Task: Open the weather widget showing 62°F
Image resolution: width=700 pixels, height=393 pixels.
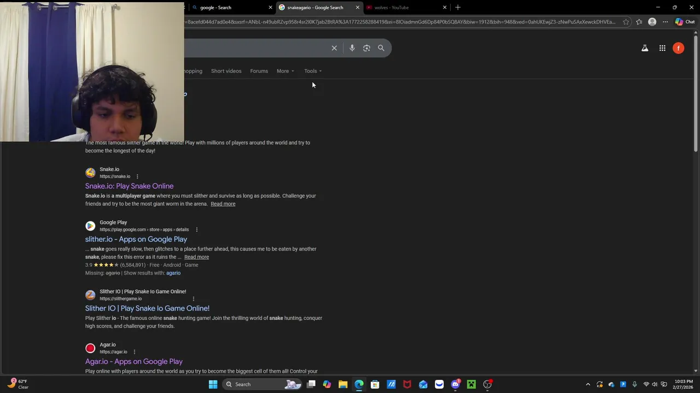Action: [18, 384]
